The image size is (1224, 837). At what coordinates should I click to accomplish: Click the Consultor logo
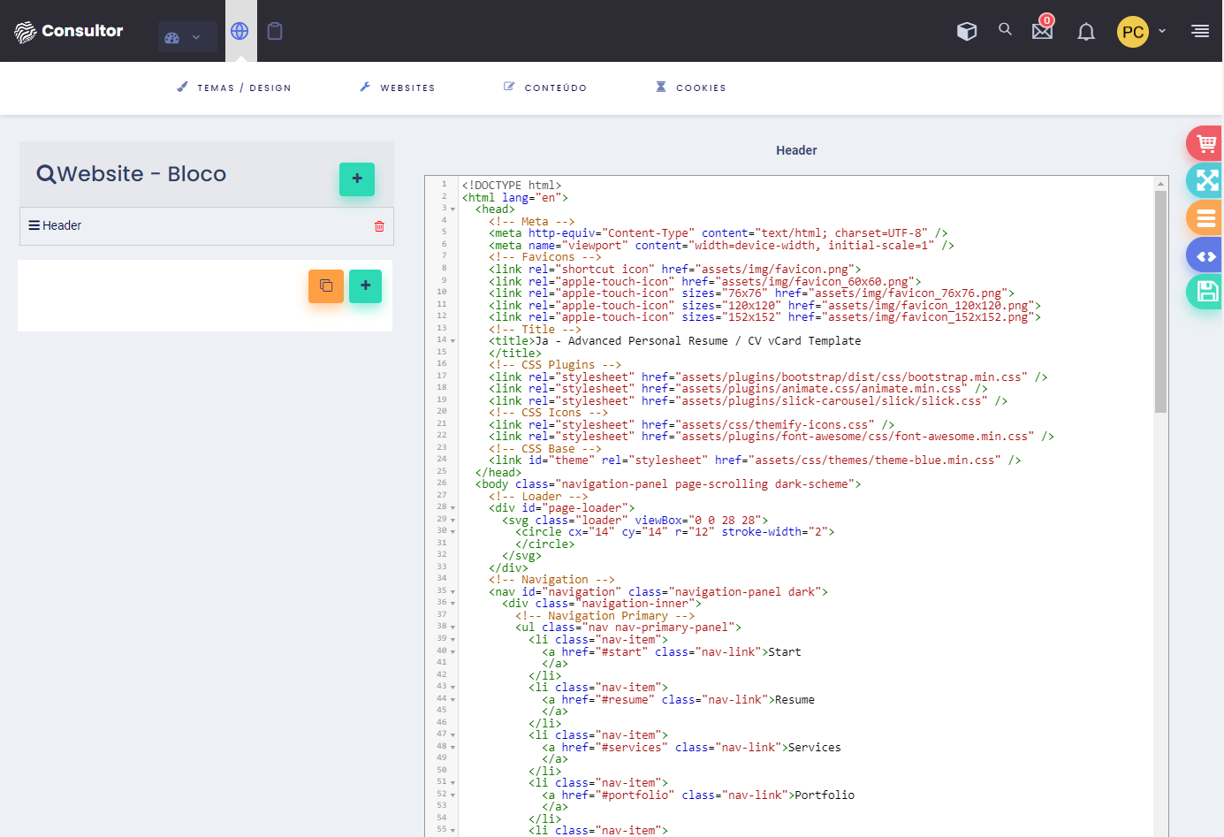tap(69, 31)
